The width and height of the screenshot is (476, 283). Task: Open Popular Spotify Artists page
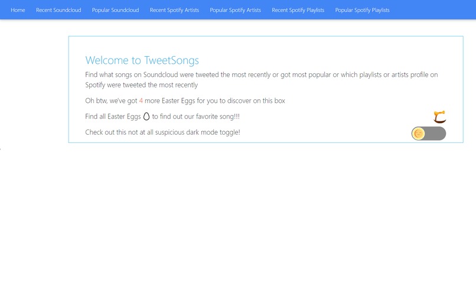235,10
